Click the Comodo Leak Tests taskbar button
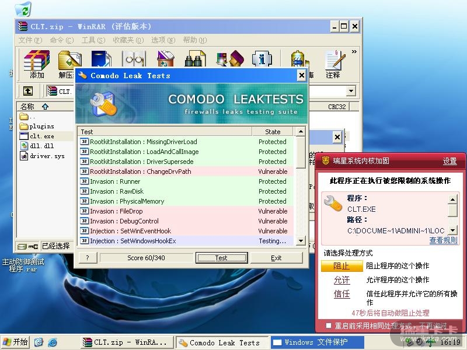 click(222, 342)
